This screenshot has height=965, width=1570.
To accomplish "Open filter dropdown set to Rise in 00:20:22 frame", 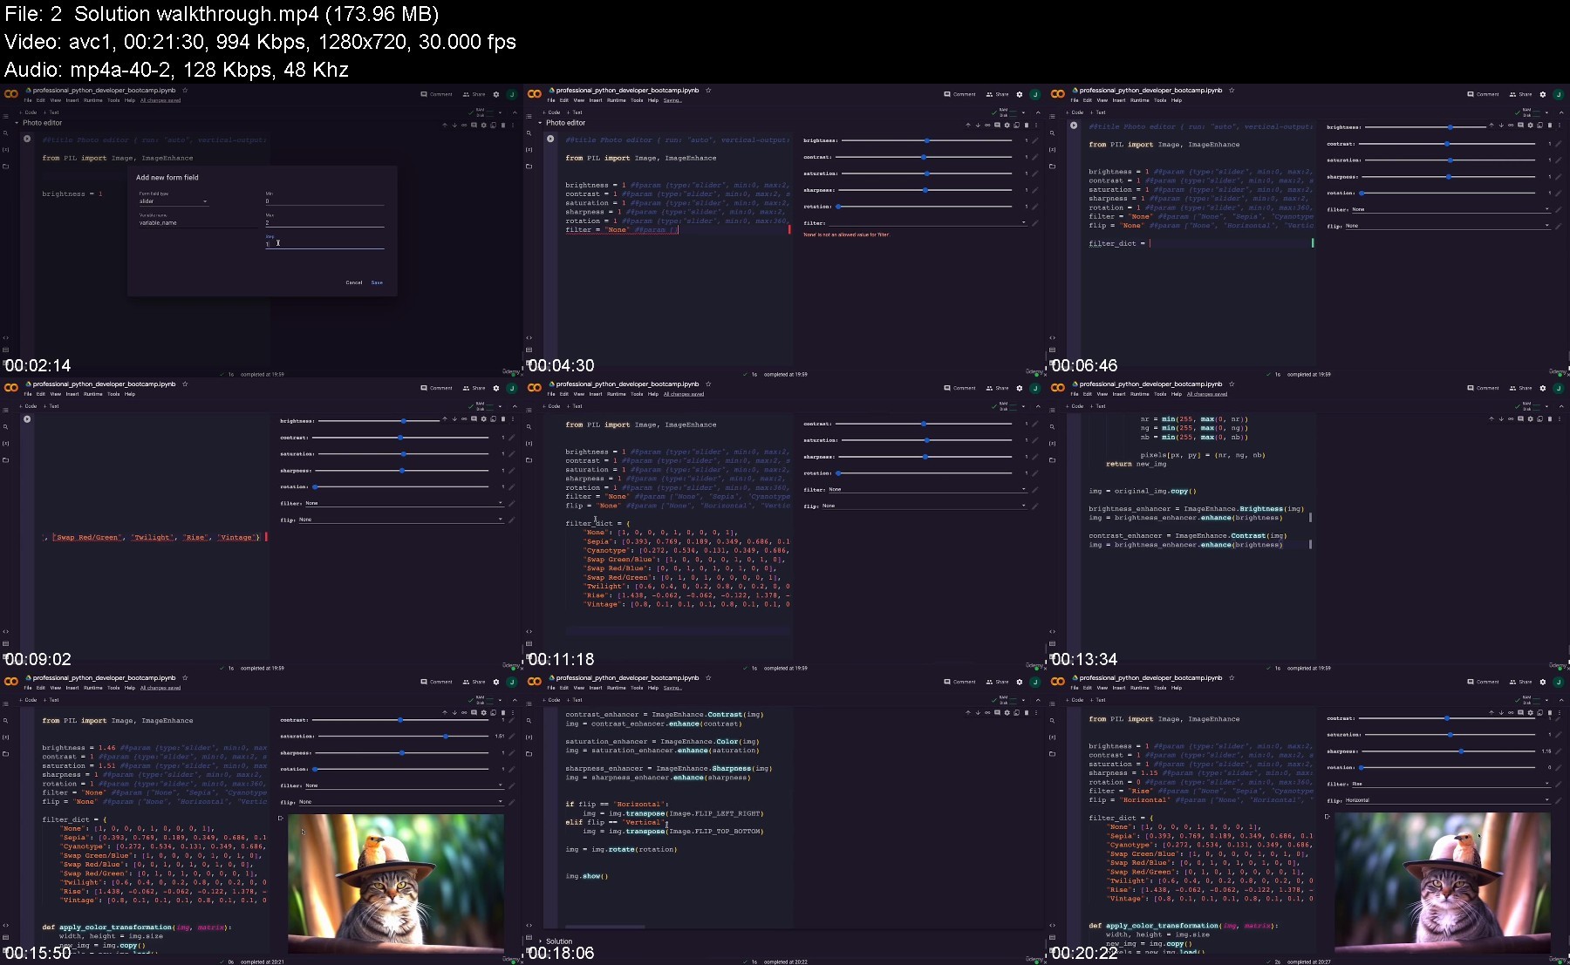I will (x=1448, y=784).
